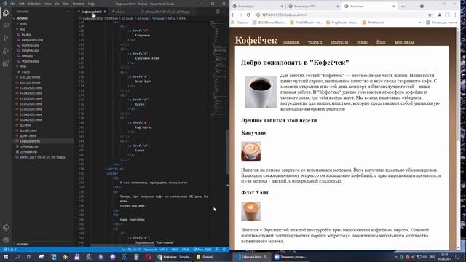
Task: Open the Edit menu in VS Code
Action: click(x=22, y=4)
